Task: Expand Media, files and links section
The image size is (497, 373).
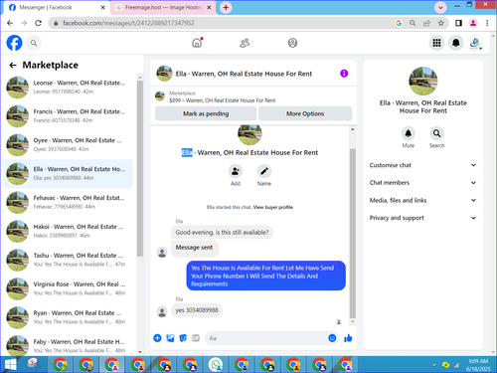Action: [422, 200]
